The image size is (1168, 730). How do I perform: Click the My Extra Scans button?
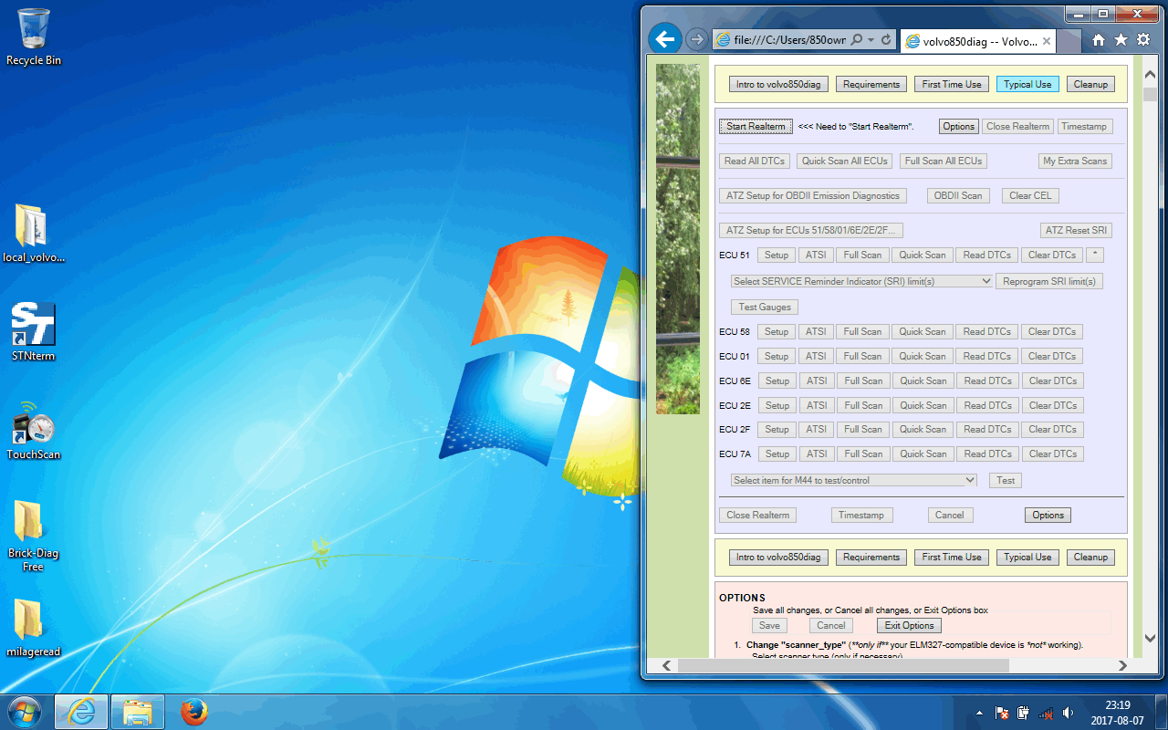[x=1076, y=161]
